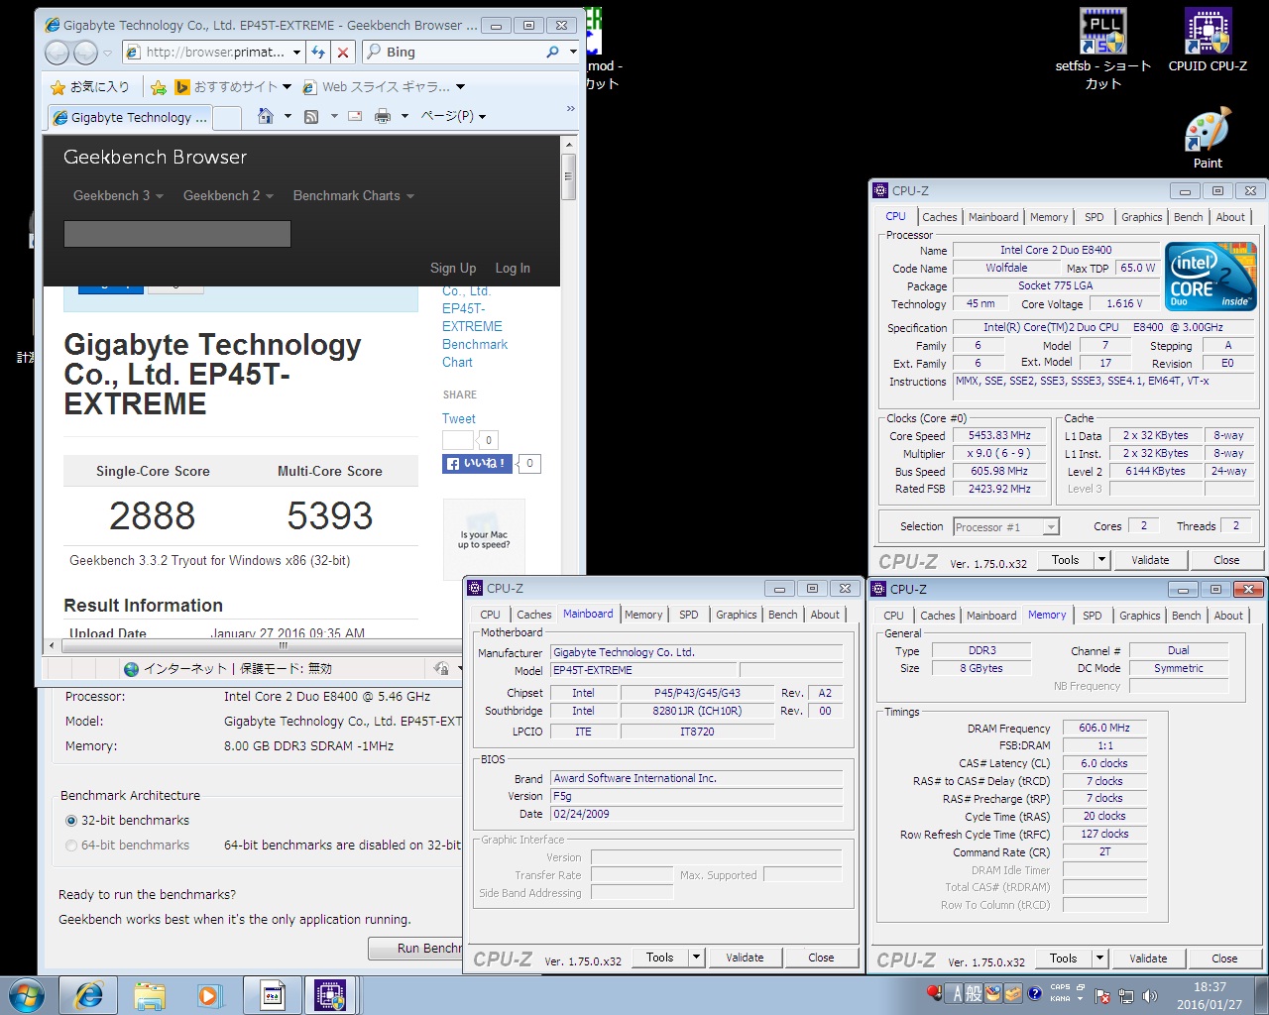Expand the Benchmark Charts dropdown menu
This screenshot has width=1269, height=1015.
[353, 195]
